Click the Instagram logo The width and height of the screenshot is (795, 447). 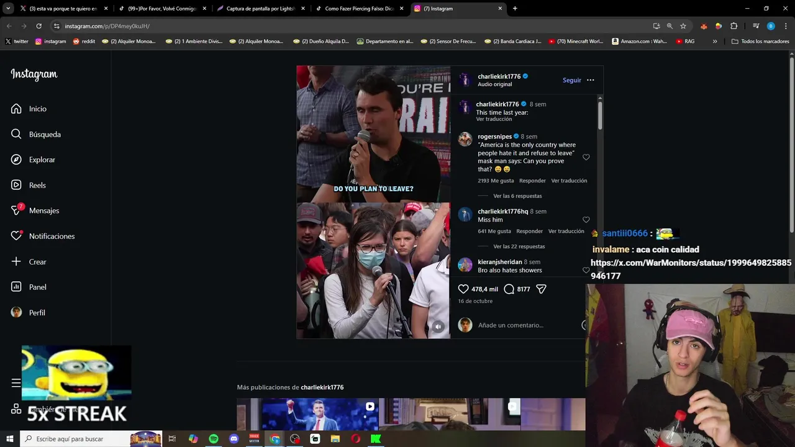tap(34, 74)
